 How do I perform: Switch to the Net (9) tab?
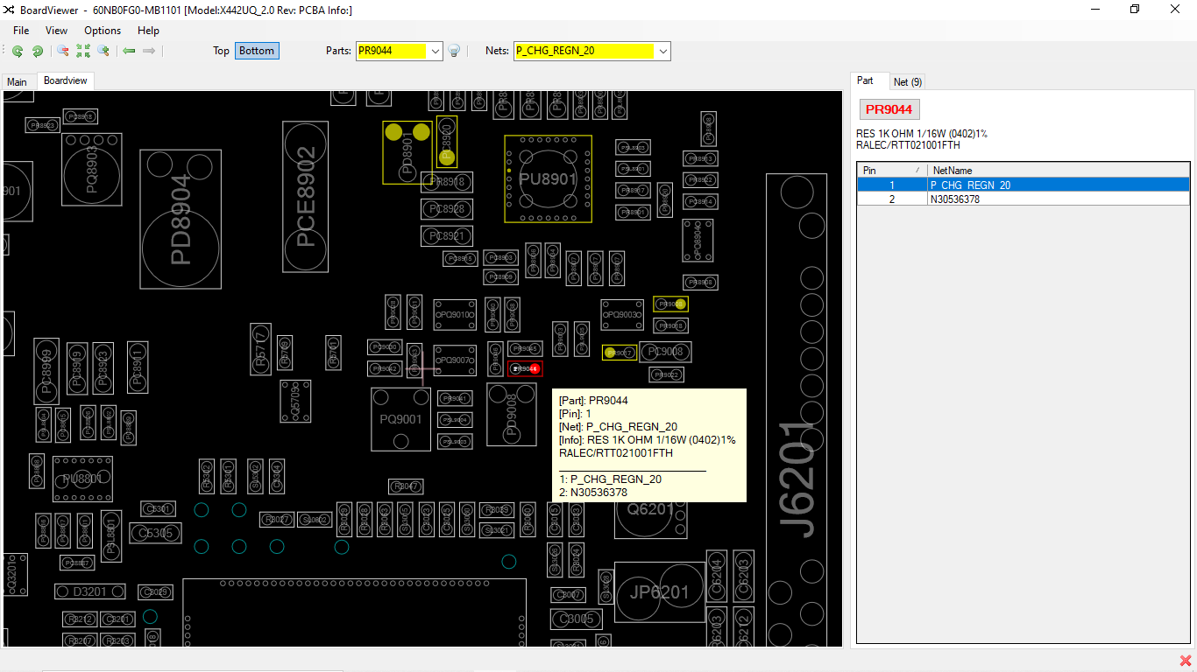(x=907, y=81)
